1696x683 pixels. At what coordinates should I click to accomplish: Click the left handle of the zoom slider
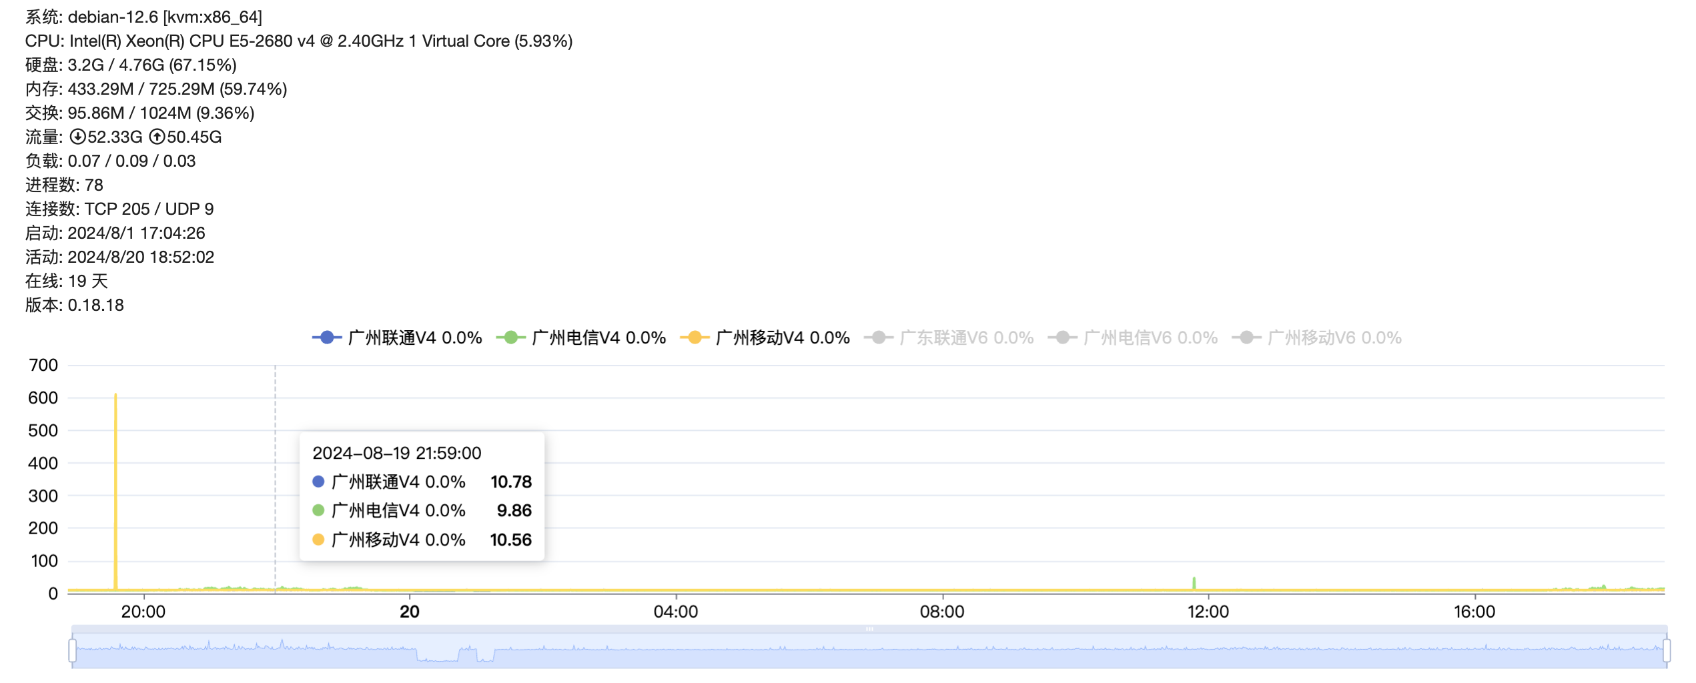[73, 650]
